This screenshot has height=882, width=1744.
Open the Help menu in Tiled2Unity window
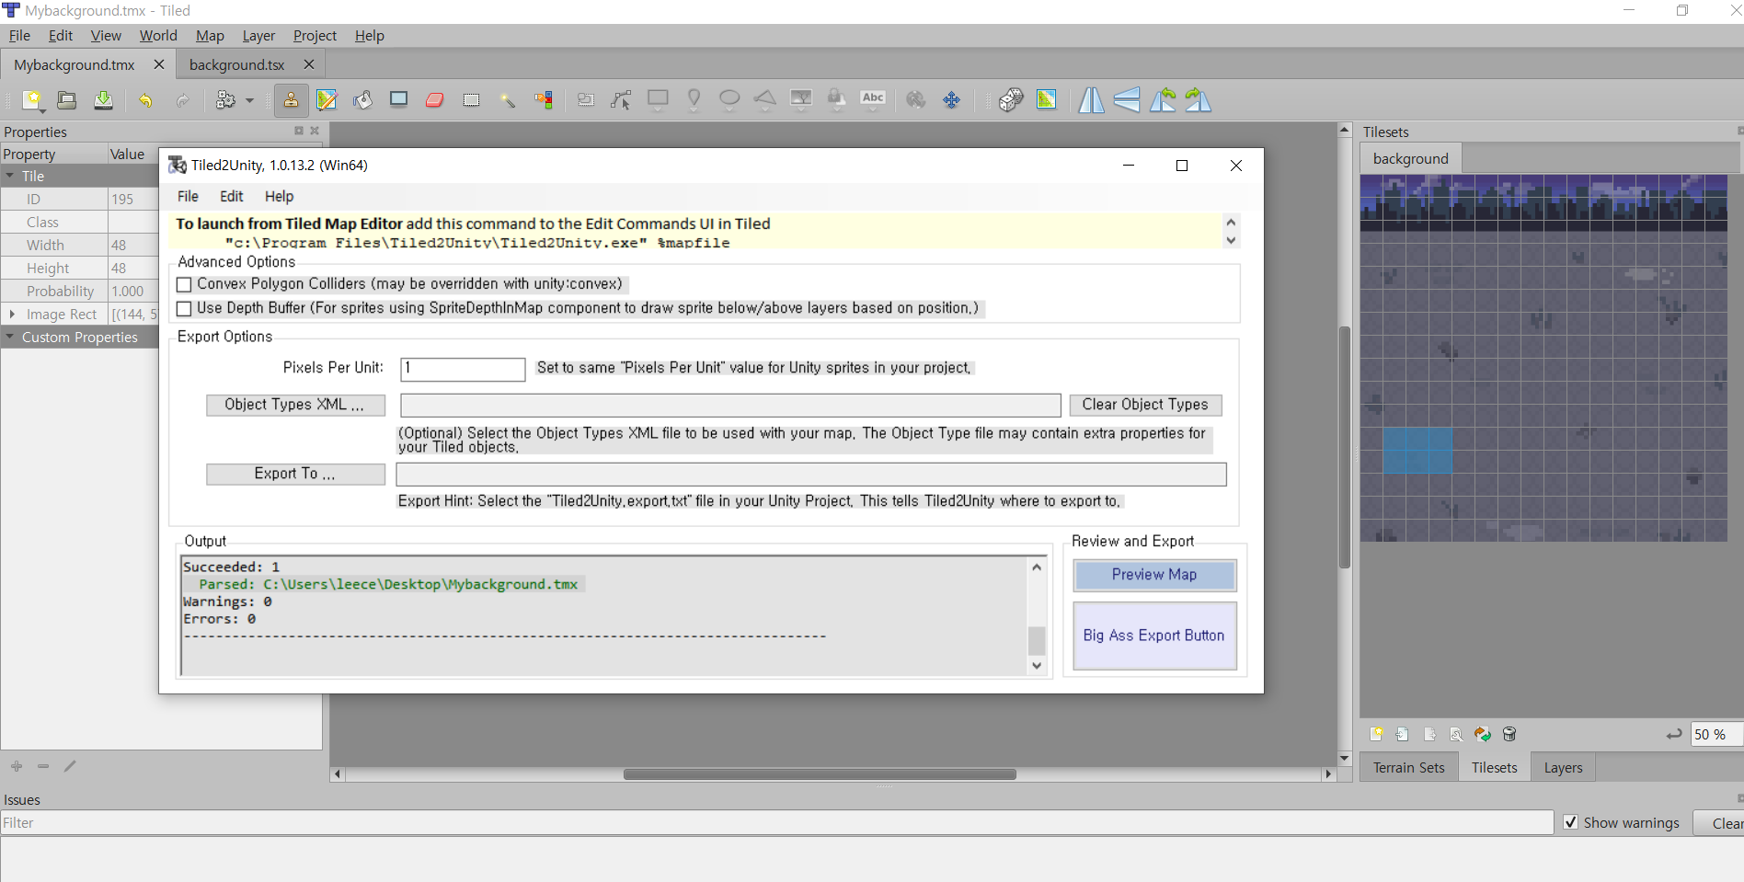tap(279, 196)
